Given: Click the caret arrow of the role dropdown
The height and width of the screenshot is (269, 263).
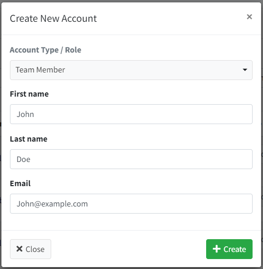Looking at the screenshot, I should (245, 70).
